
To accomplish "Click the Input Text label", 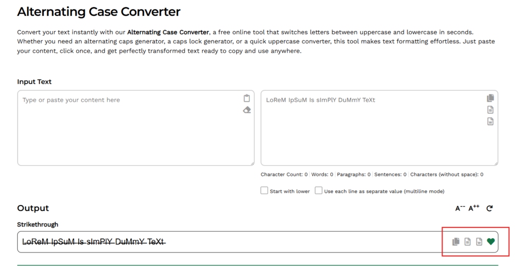I will coord(34,82).
